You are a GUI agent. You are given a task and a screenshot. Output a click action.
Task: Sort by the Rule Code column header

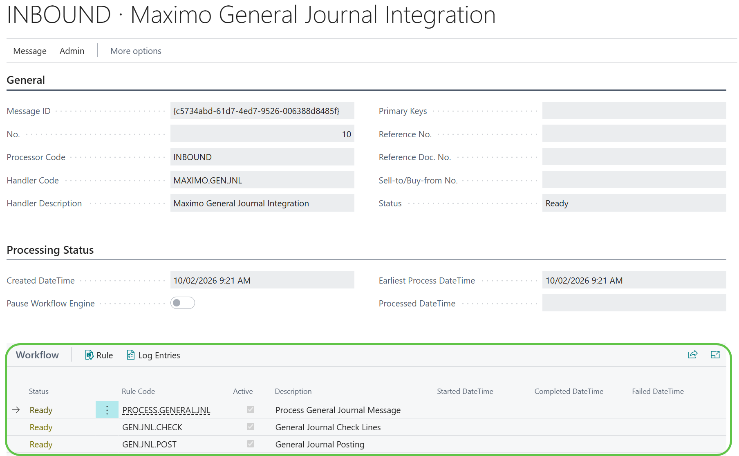[x=138, y=391]
